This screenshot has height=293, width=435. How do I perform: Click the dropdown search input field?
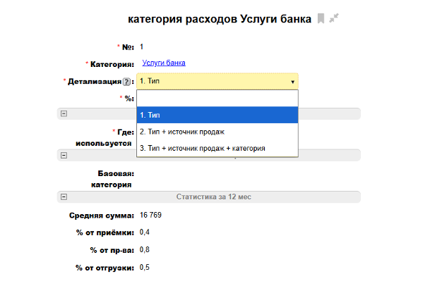[x=218, y=99]
